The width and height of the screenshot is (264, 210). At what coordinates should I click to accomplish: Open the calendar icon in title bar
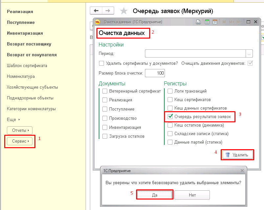coord(215,22)
